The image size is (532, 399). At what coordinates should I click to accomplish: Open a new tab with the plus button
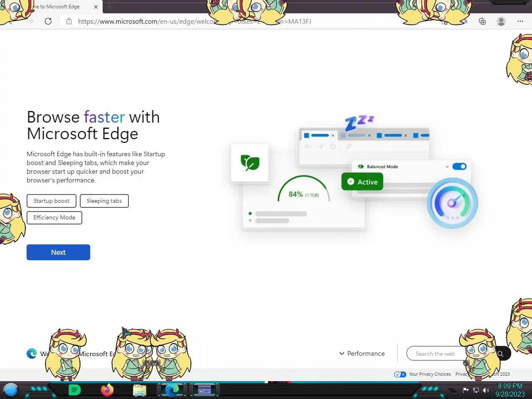click(x=110, y=7)
